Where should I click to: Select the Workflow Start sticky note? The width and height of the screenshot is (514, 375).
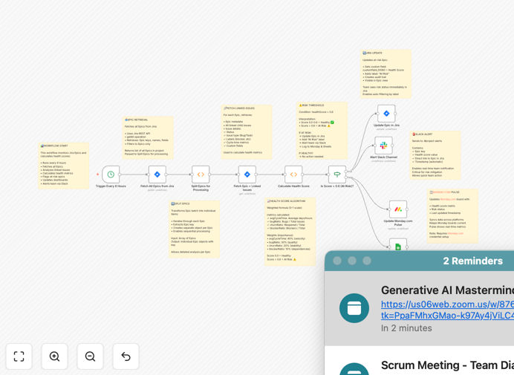click(64, 166)
